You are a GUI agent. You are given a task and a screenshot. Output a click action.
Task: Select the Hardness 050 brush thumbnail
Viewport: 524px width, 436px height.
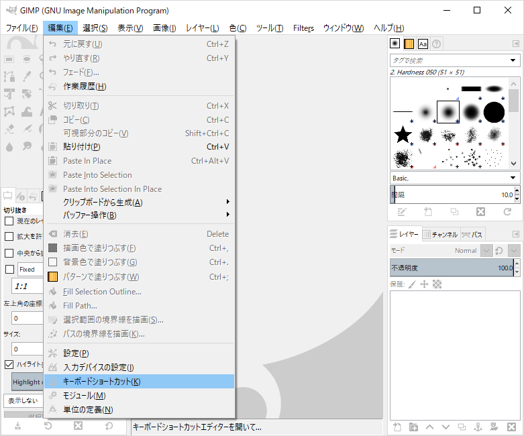(x=448, y=112)
